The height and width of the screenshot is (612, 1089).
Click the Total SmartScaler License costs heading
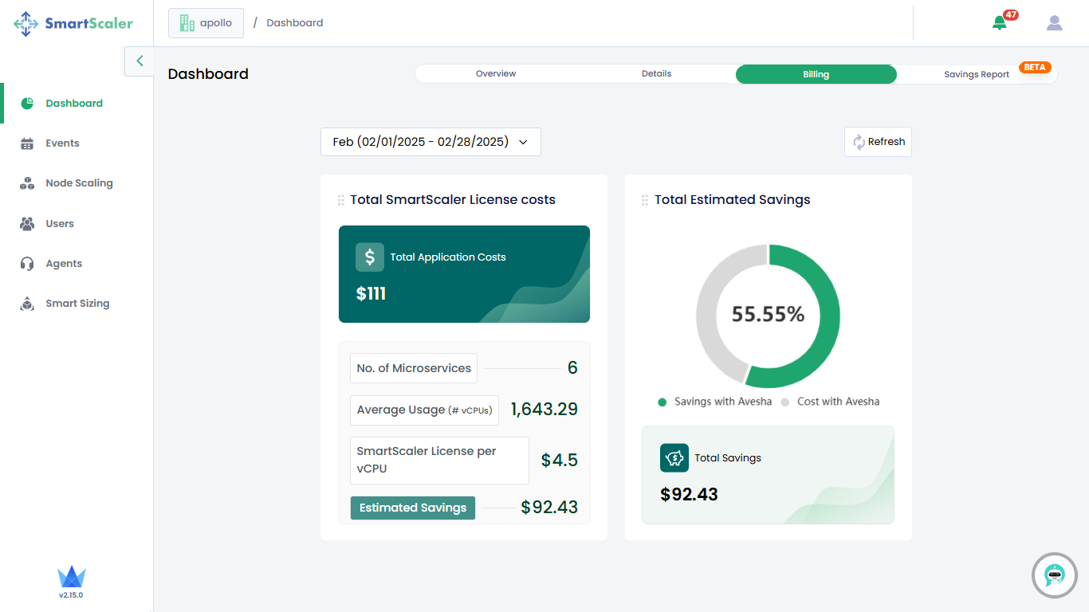[x=453, y=200]
